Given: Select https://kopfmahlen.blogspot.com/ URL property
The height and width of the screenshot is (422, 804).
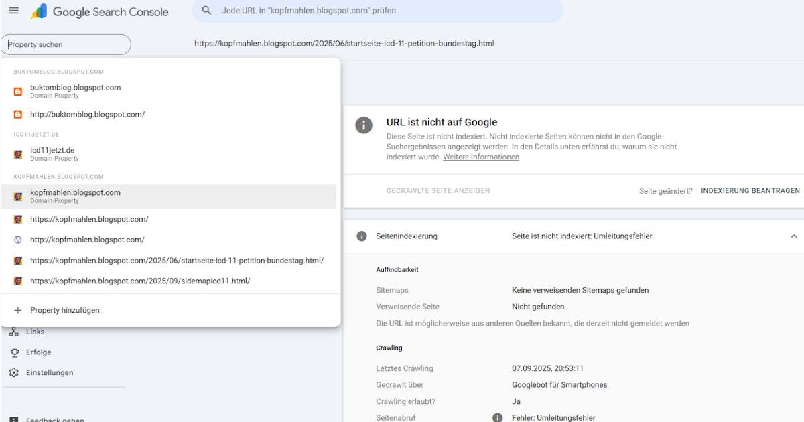Looking at the screenshot, I should pos(89,219).
